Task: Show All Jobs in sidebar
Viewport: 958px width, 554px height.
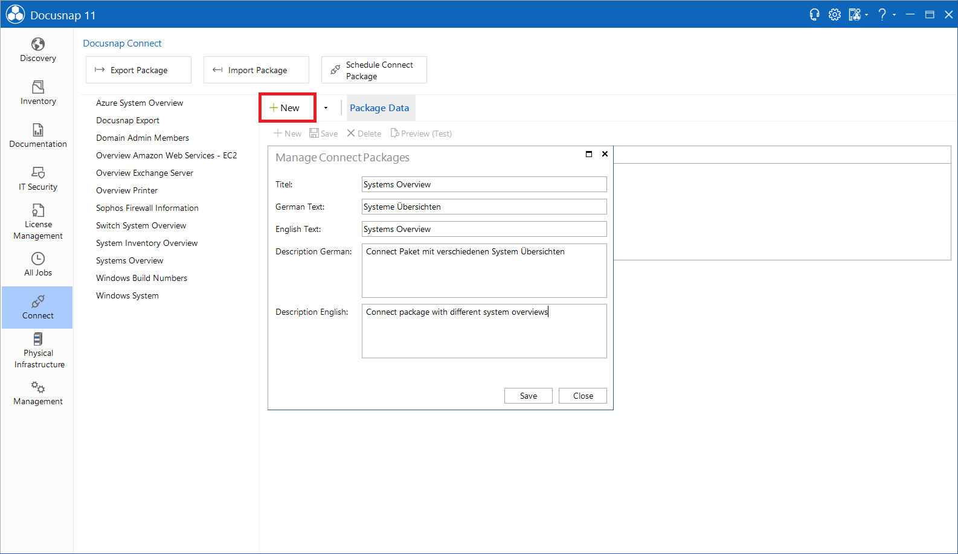Action: (37, 265)
